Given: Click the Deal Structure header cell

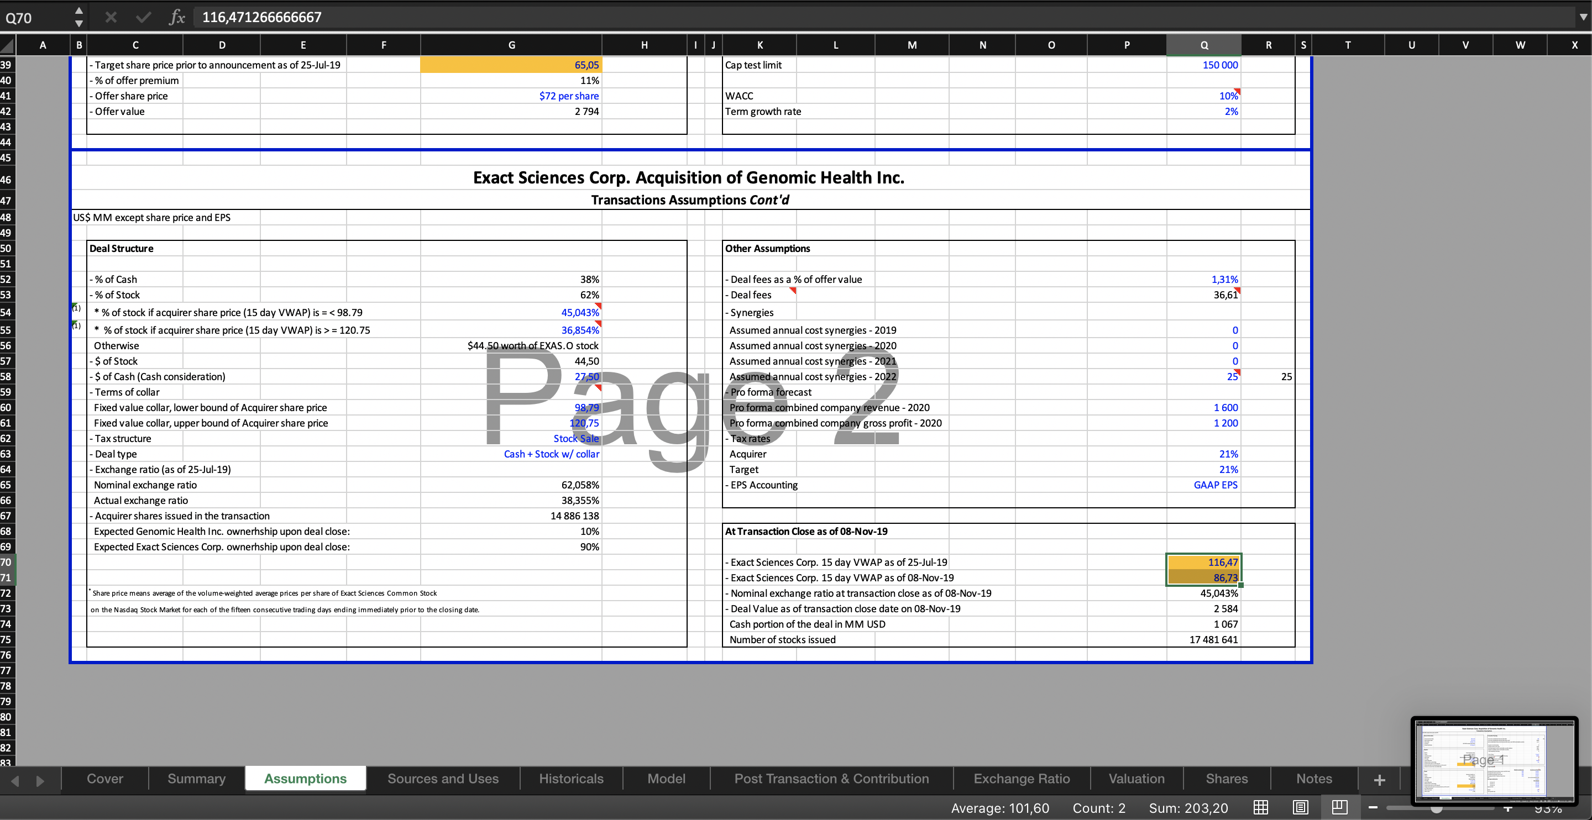Looking at the screenshot, I should coord(135,249).
